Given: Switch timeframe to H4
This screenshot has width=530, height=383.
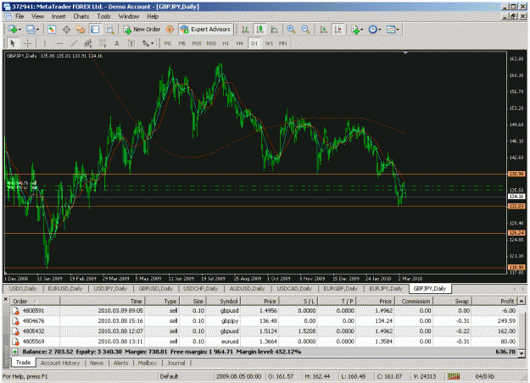Looking at the screenshot, I should (240, 43).
